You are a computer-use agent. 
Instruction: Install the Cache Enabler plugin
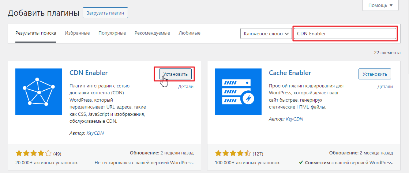pos(375,74)
